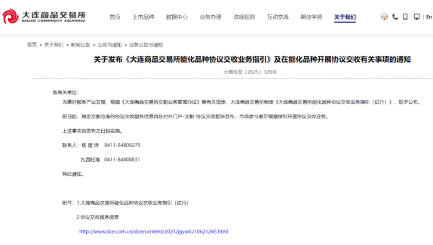Select the active 关于我们 tab
Viewport: 433px width, 245px height.
point(345,17)
